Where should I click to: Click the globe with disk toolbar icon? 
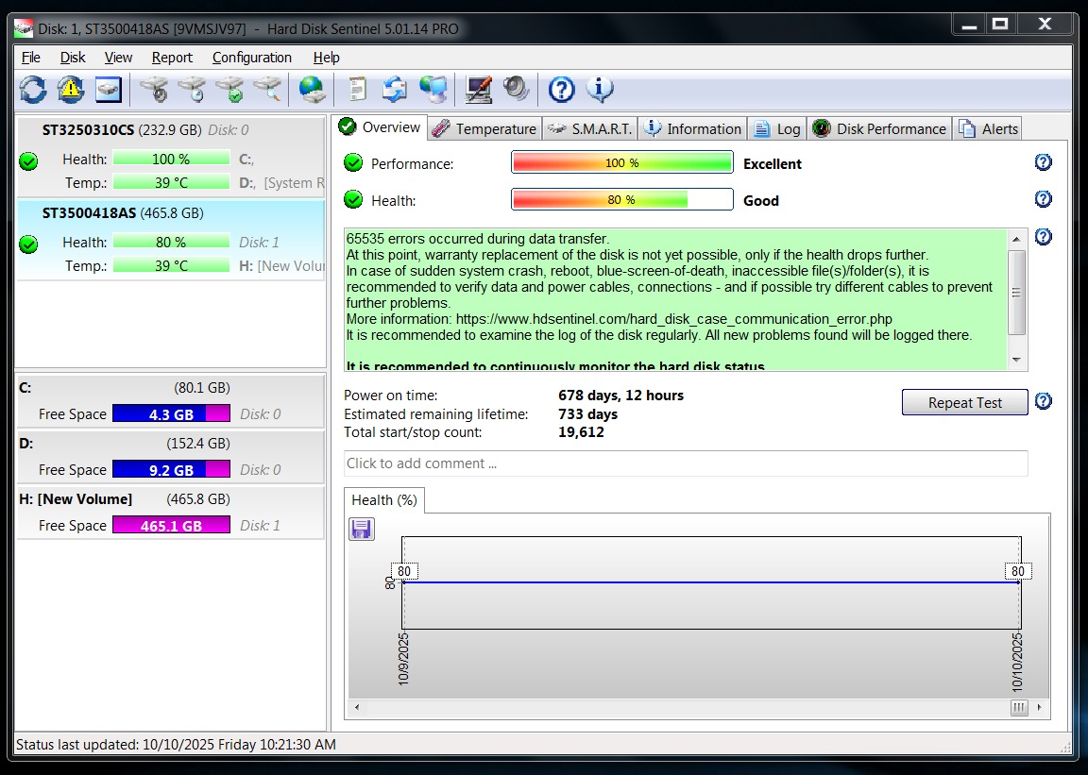coord(312,90)
